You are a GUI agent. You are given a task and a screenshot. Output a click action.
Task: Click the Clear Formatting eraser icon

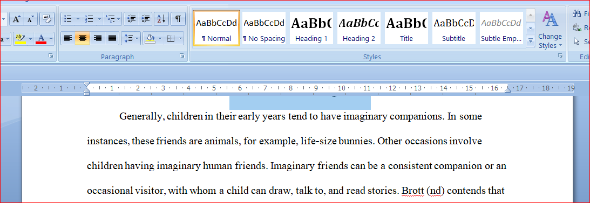tap(46, 19)
